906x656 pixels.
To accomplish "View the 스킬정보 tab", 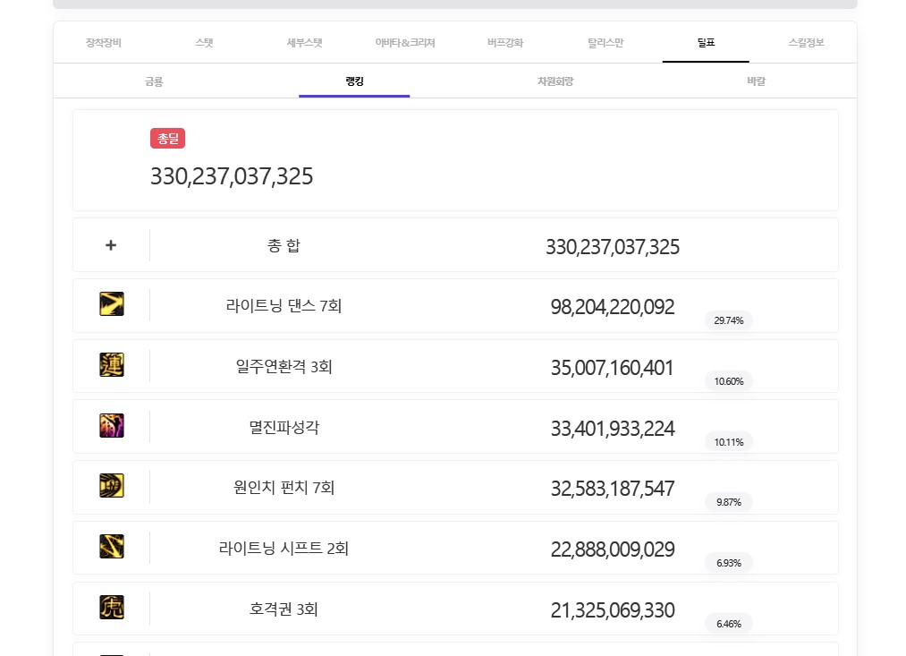I will pyautogui.click(x=806, y=43).
